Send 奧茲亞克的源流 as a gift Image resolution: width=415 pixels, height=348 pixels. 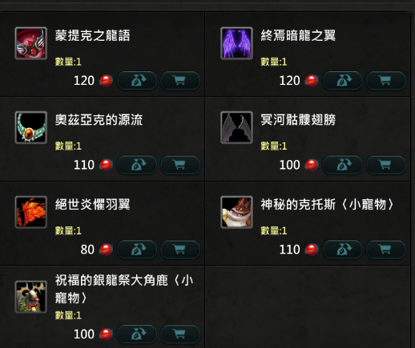pos(137,165)
